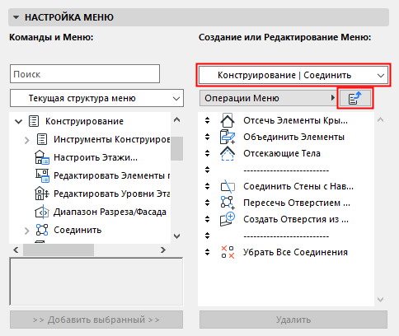Select Соединить Стены с Нав... entry

(298, 186)
